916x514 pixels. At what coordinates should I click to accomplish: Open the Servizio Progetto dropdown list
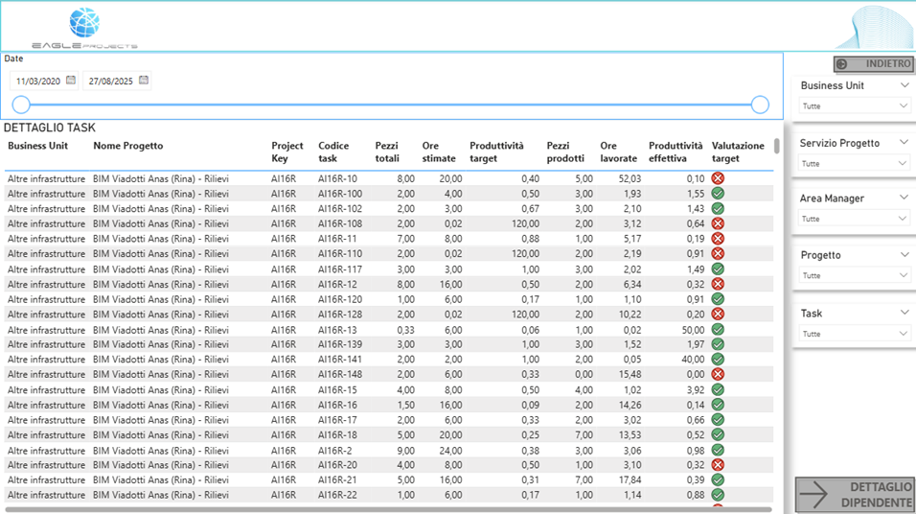pos(854,164)
